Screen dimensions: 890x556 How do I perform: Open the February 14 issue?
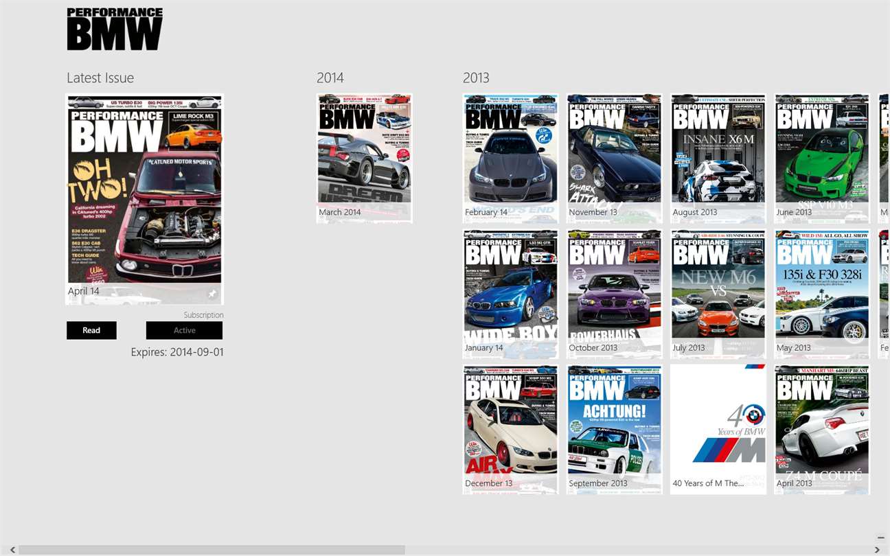coord(510,158)
